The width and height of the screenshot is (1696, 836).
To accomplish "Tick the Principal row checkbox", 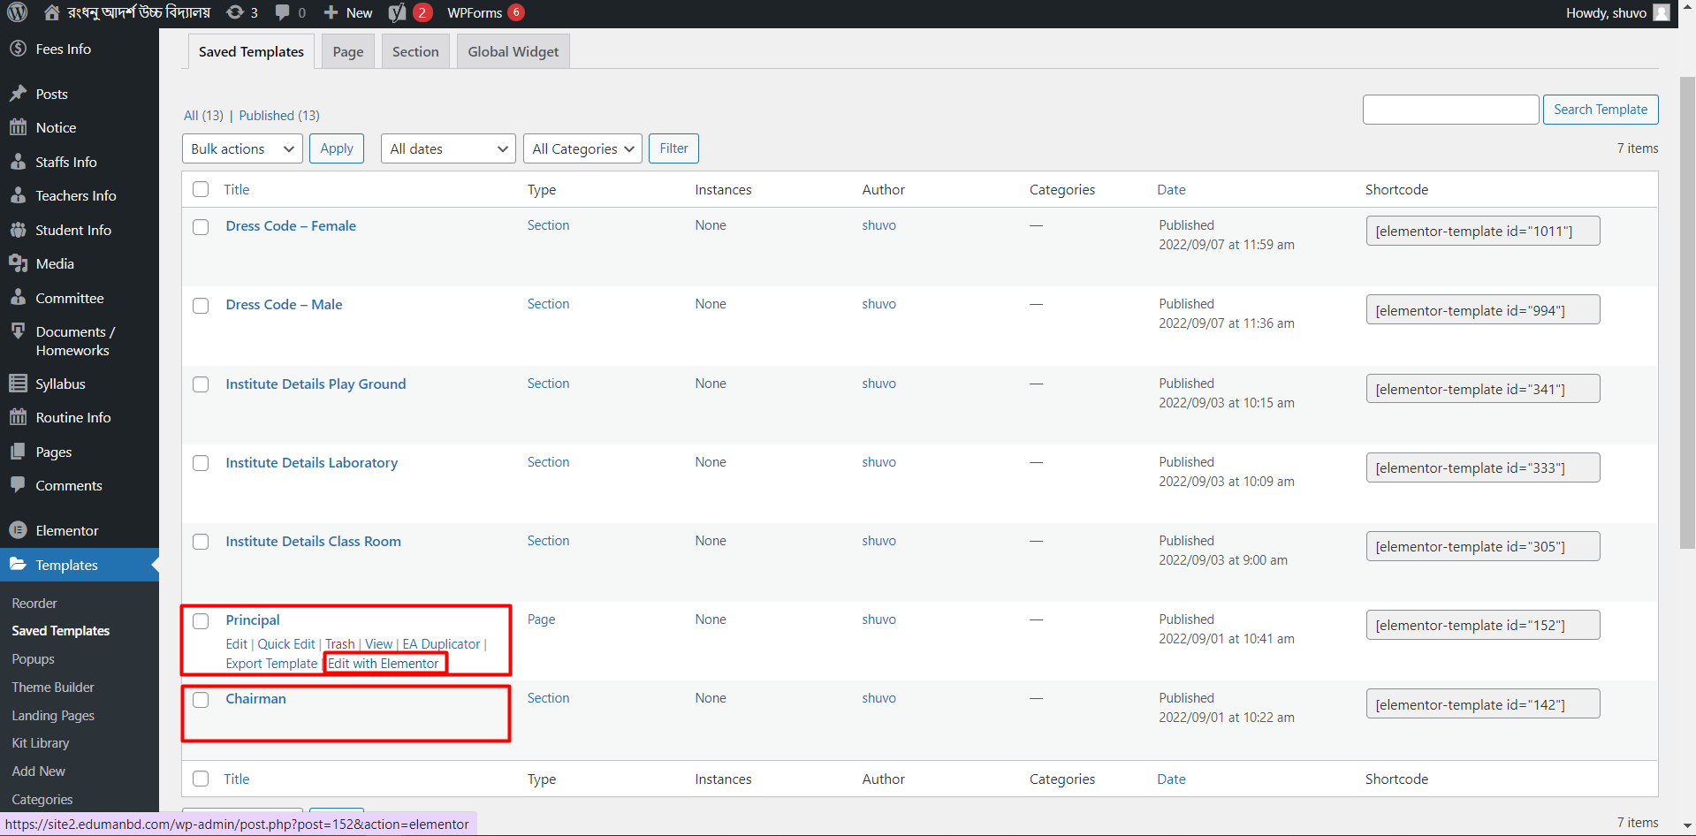I will click(201, 621).
